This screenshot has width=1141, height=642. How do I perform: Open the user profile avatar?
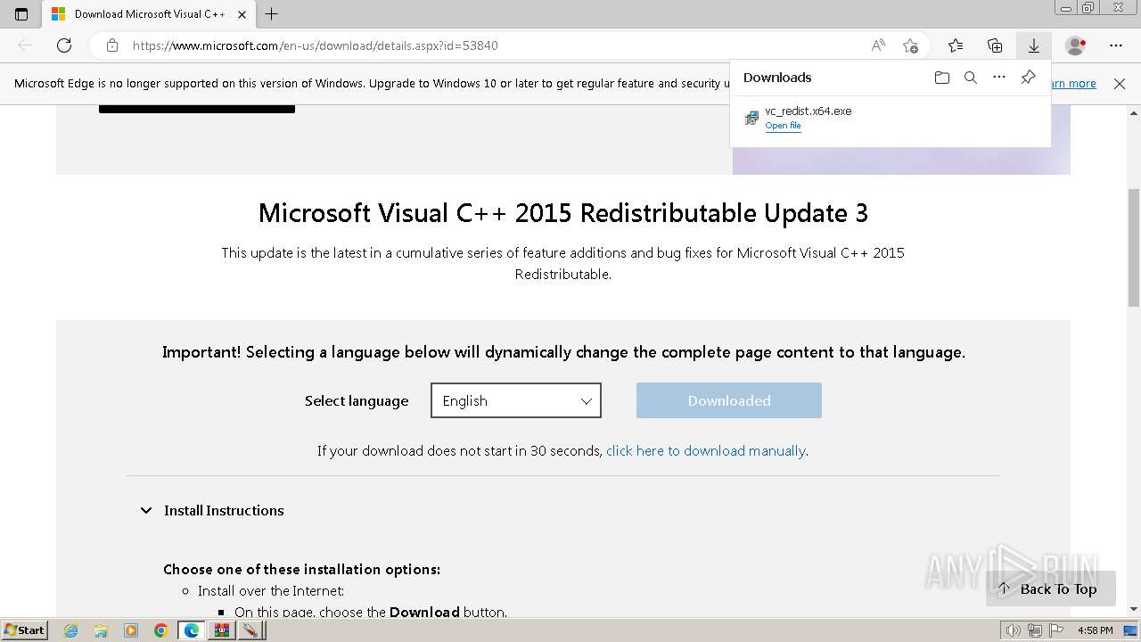pyautogui.click(x=1076, y=45)
